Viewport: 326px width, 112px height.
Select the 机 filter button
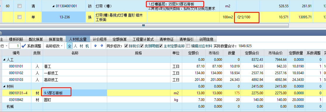87,46
